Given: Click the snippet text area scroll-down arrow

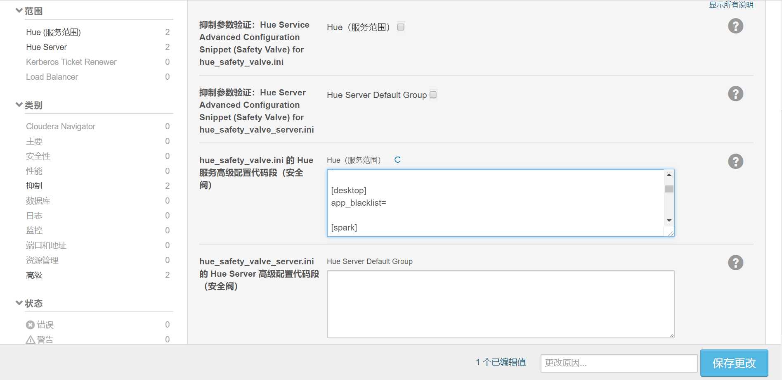Looking at the screenshot, I should [x=669, y=221].
